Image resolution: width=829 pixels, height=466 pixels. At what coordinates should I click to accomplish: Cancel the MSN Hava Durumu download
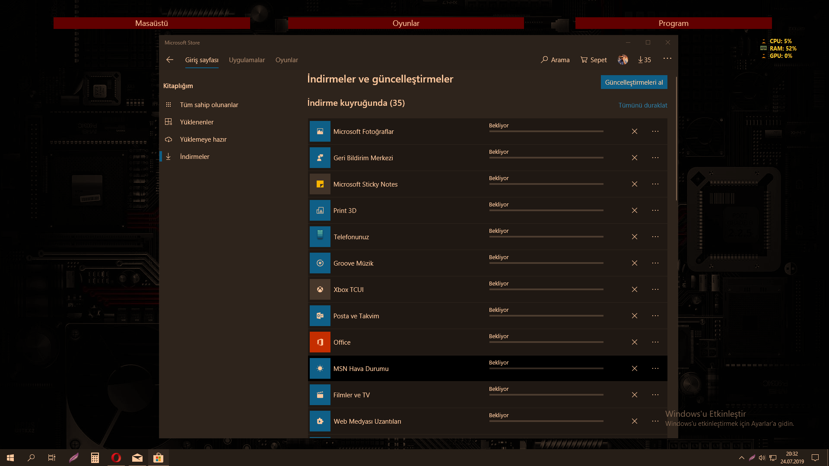tap(635, 368)
